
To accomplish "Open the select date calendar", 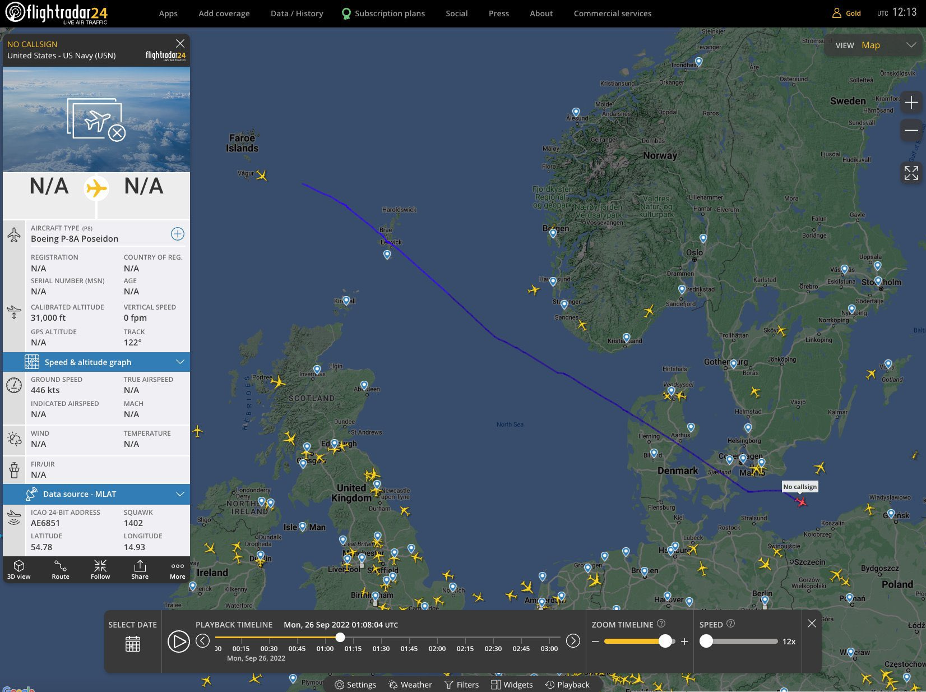I will [x=133, y=644].
